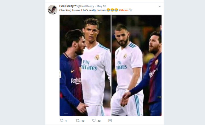Click the first laughing-crying emoji in tweet
205x125 pixels.
click(x=108, y=10)
